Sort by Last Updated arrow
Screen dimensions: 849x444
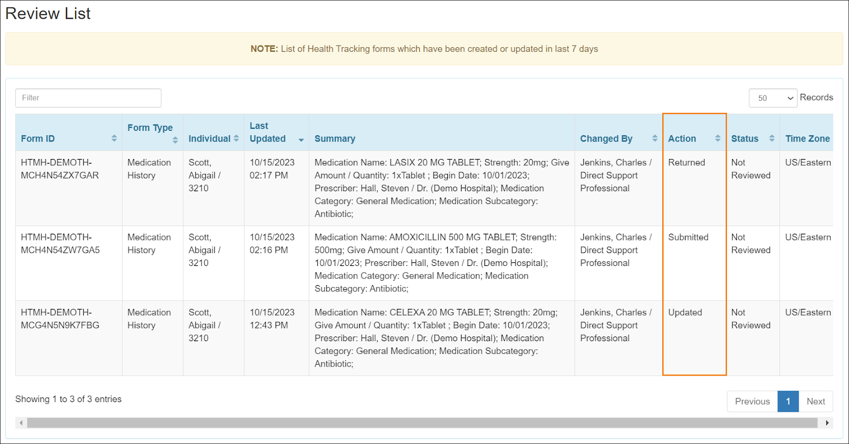pyautogui.click(x=301, y=140)
